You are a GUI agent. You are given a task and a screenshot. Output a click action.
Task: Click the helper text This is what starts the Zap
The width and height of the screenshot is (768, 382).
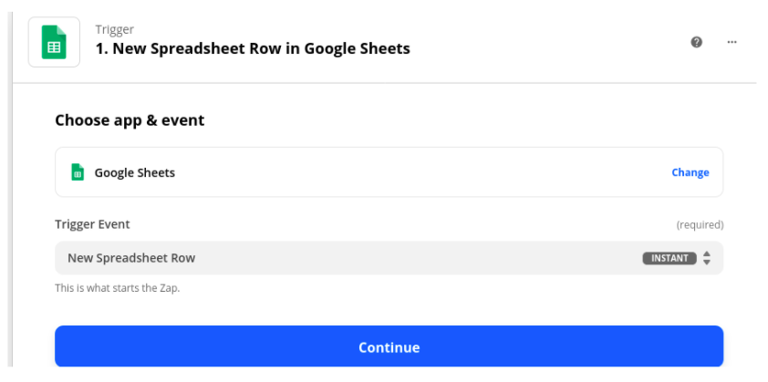pyautogui.click(x=118, y=288)
